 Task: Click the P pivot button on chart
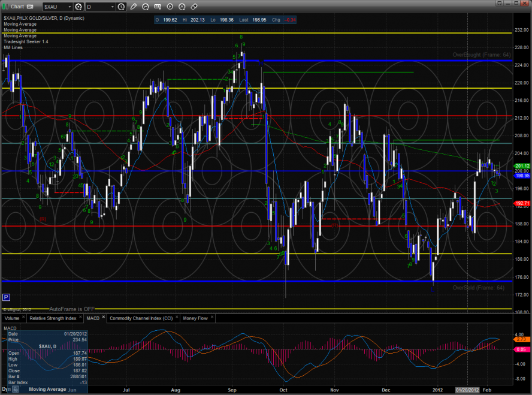pos(6,297)
